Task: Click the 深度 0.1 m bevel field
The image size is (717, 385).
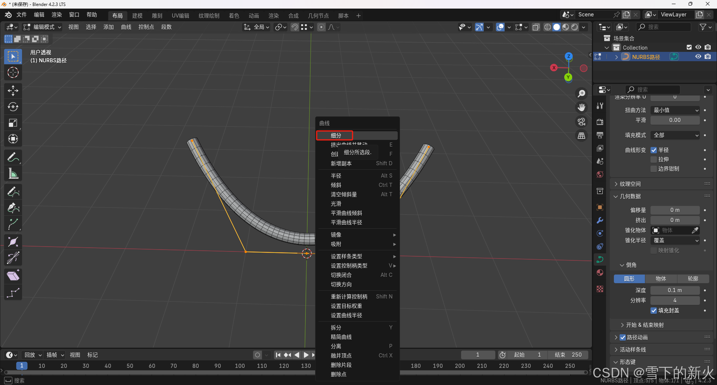Action: point(675,290)
